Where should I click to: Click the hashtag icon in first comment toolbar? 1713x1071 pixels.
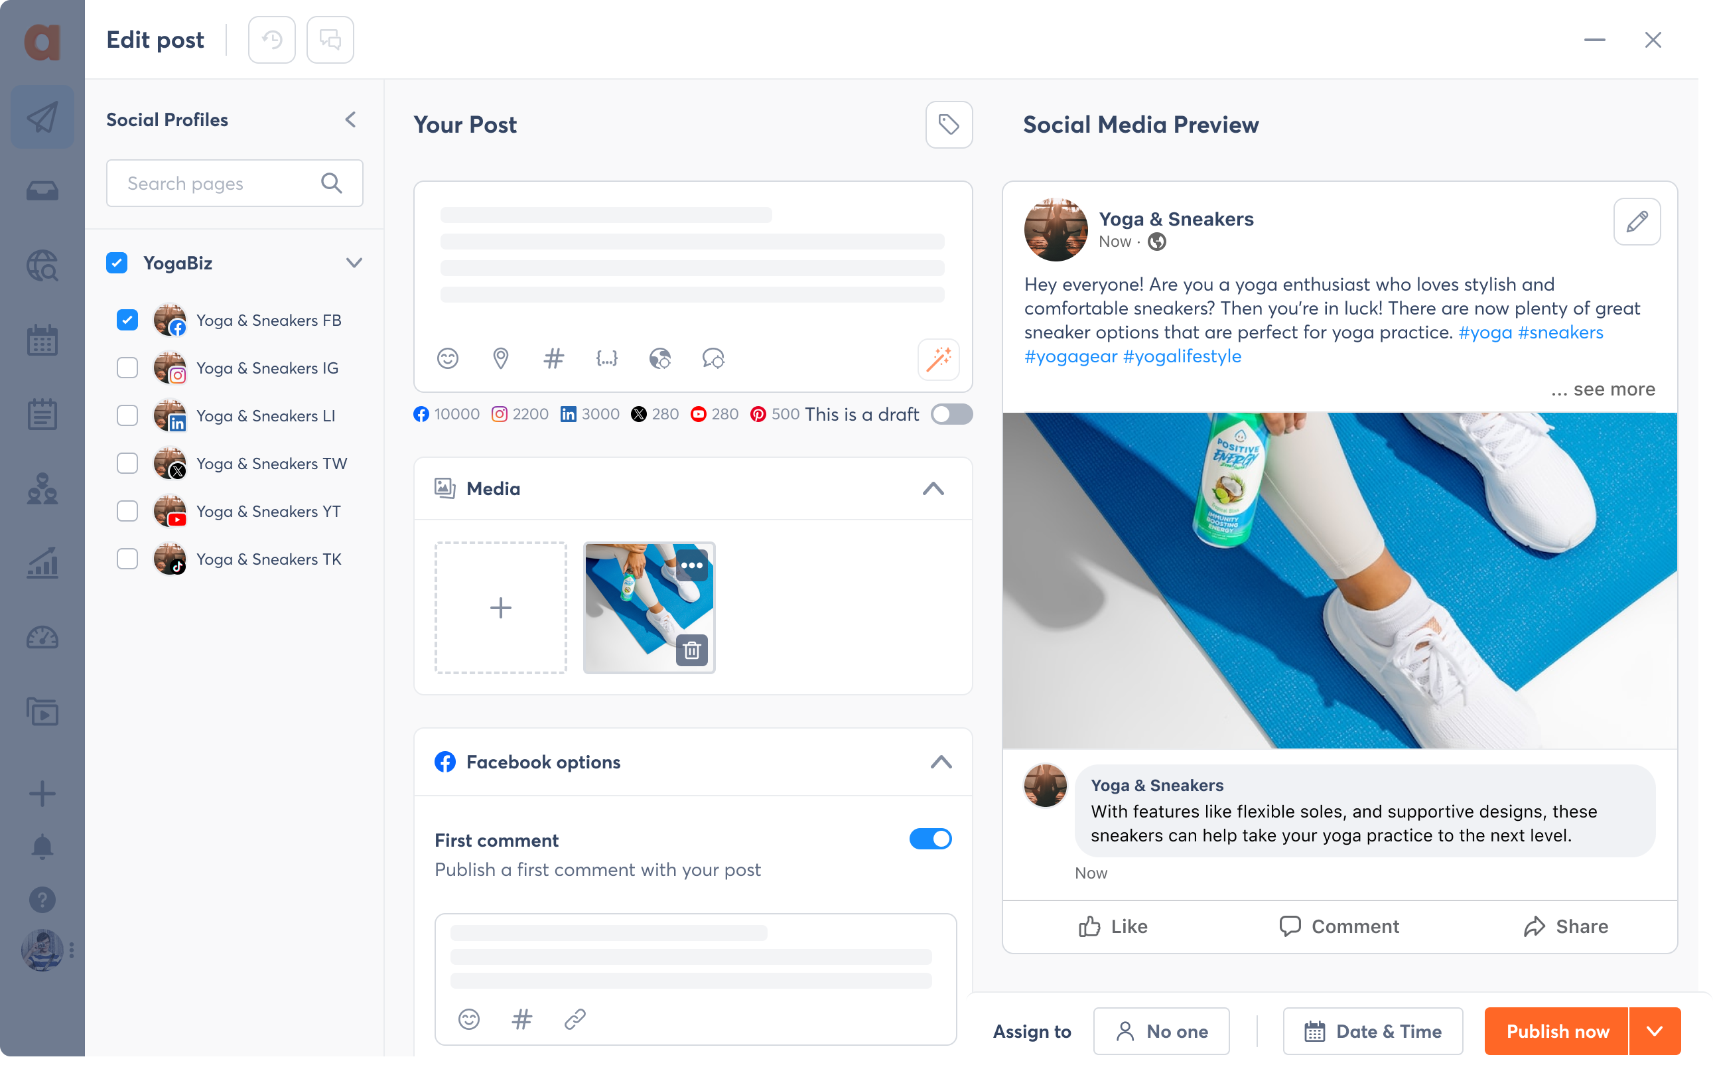(x=521, y=1017)
